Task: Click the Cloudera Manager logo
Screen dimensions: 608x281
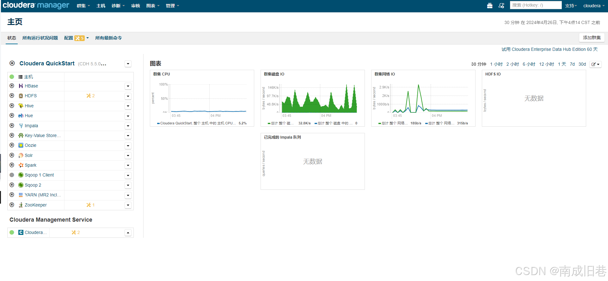Action: point(36,5)
